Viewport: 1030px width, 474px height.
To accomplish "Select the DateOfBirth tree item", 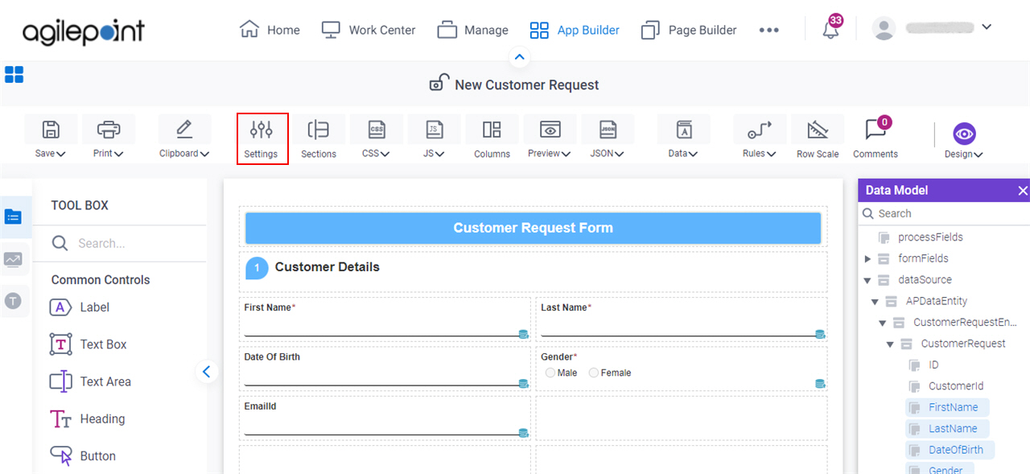I will [950, 450].
